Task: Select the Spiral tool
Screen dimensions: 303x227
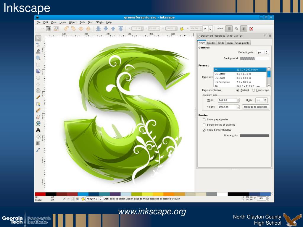Action: point(38,91)
